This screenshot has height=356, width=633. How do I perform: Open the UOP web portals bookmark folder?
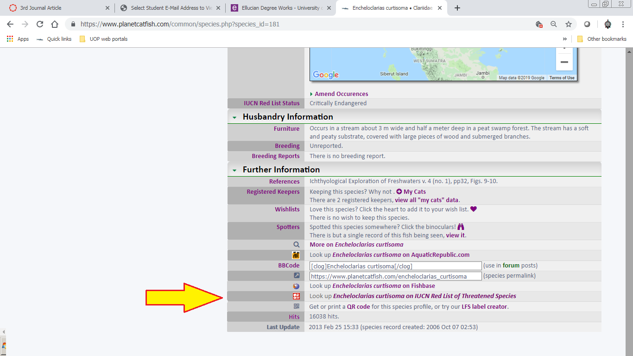coord(103,39)
